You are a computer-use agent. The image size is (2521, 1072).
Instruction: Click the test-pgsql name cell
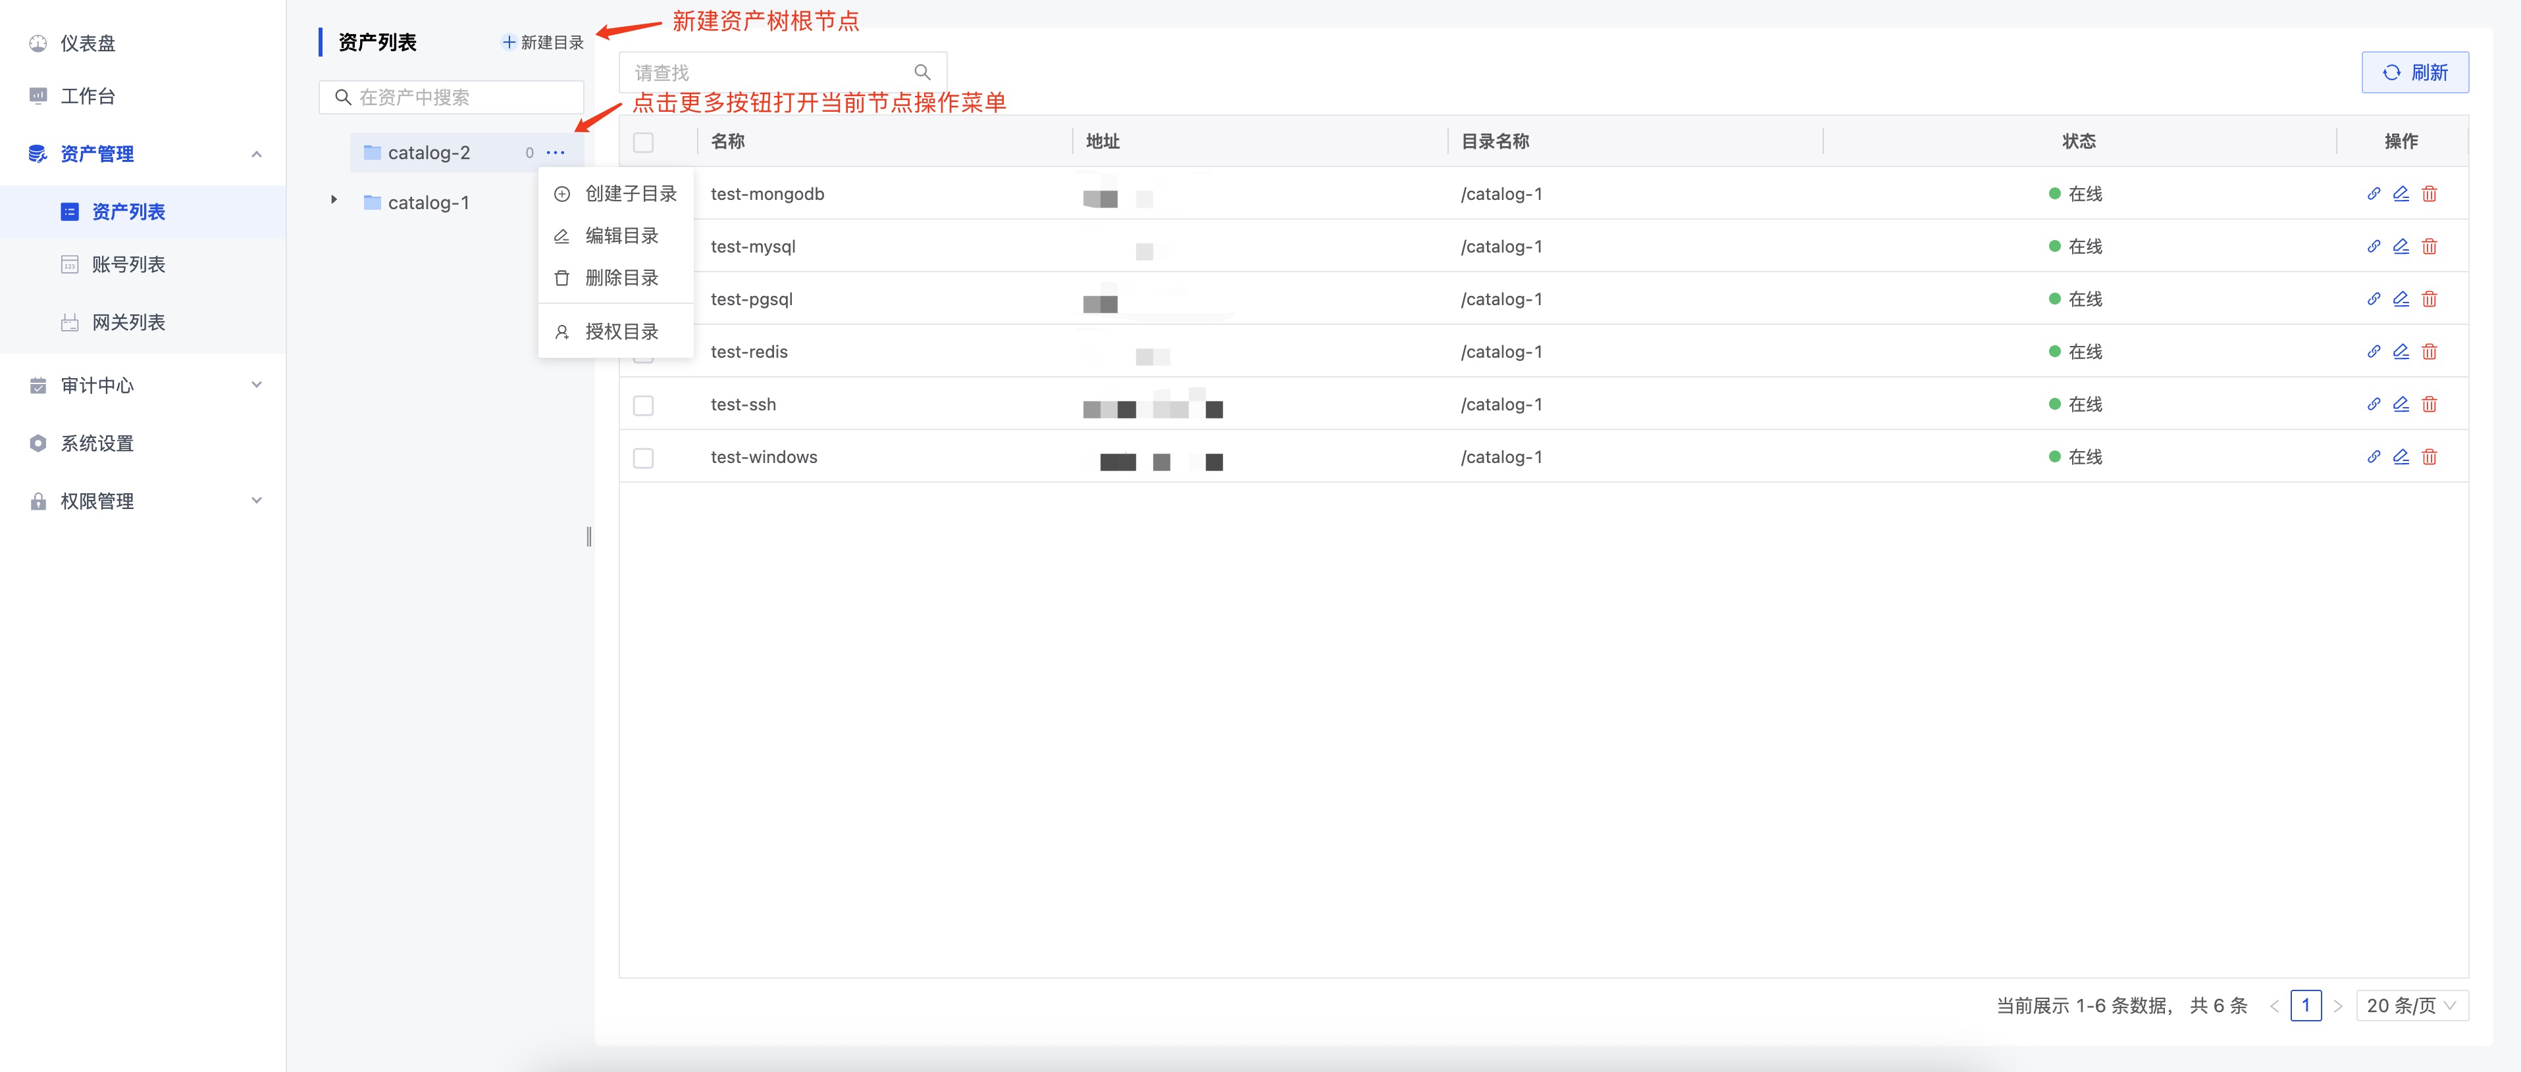coord(752,299)
